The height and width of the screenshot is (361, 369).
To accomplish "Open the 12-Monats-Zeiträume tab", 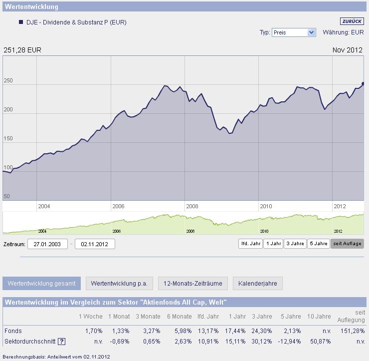I will (x=193, y=283).
